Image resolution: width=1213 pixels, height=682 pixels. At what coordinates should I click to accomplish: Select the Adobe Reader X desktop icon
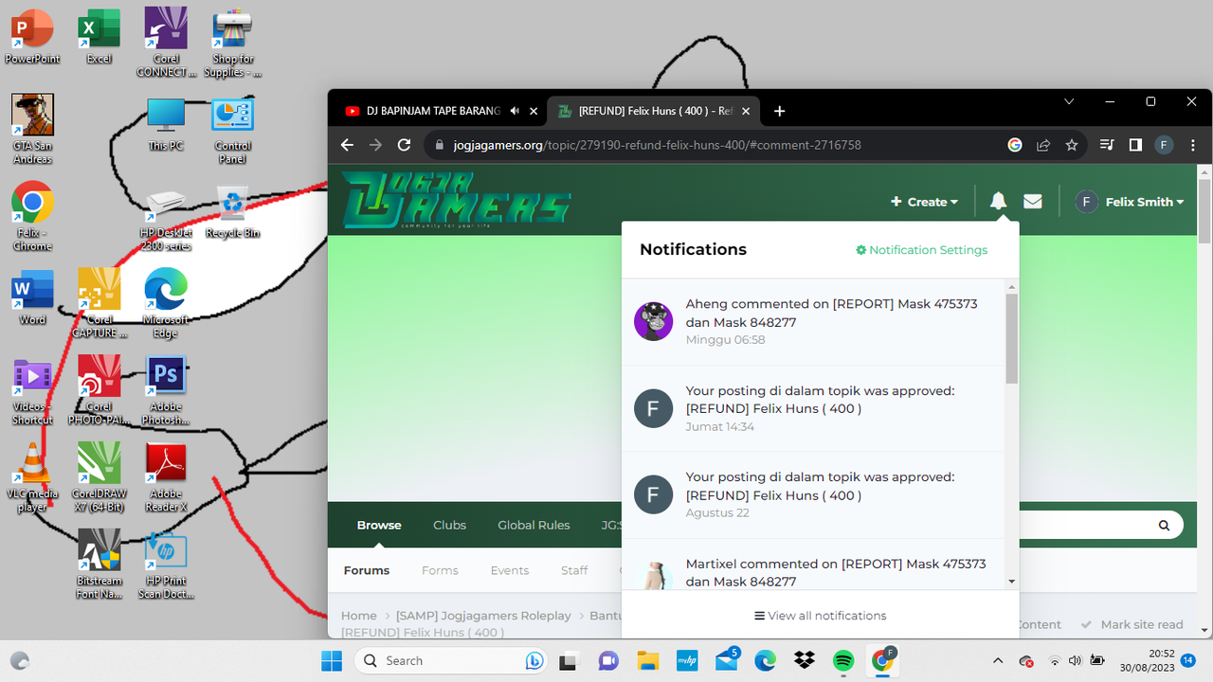click(166, 477)
